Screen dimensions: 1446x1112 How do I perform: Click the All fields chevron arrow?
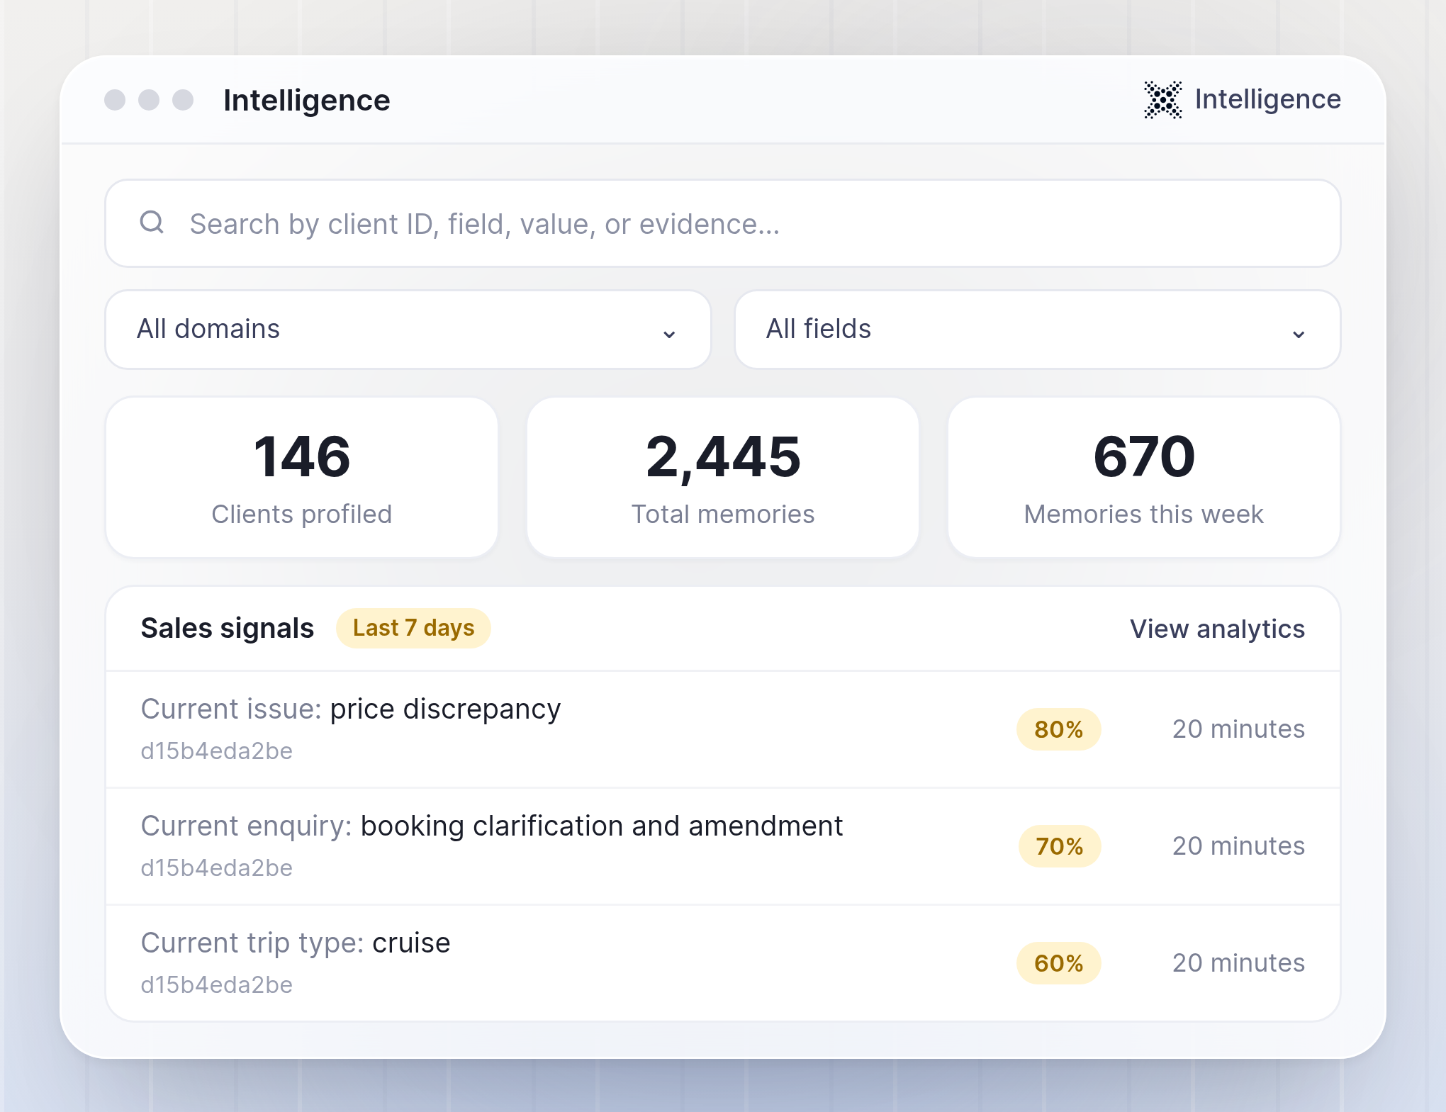click(x=1299, y=334)
